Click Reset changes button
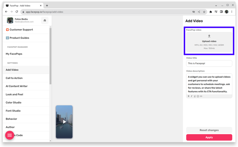This screenshot has height=147, width=238. click(x=209, y=130)
